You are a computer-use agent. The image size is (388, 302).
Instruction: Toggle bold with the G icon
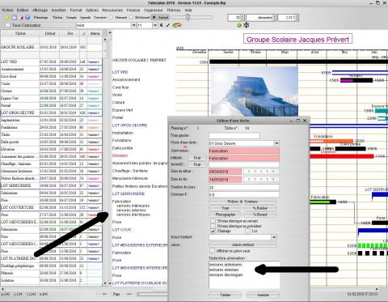coord(161,25)
